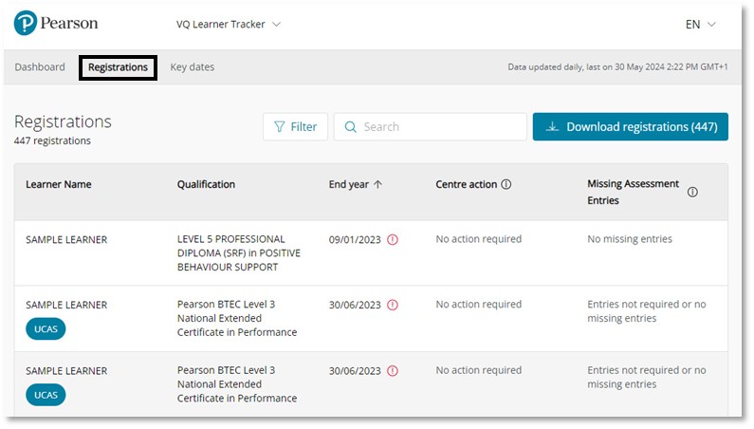
Task: Select the Registrations tab
Action: click(118, 67)
